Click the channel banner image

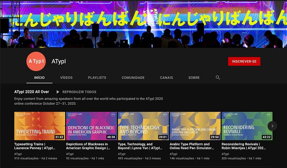(143, 24)
